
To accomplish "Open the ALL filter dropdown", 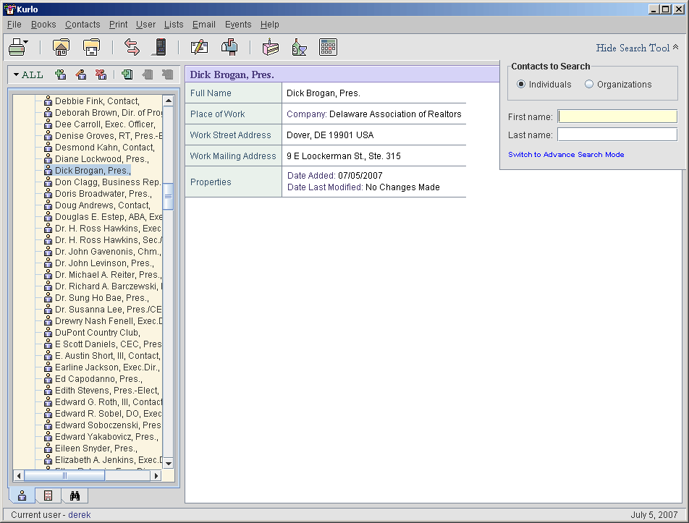I will pos(28,75).
